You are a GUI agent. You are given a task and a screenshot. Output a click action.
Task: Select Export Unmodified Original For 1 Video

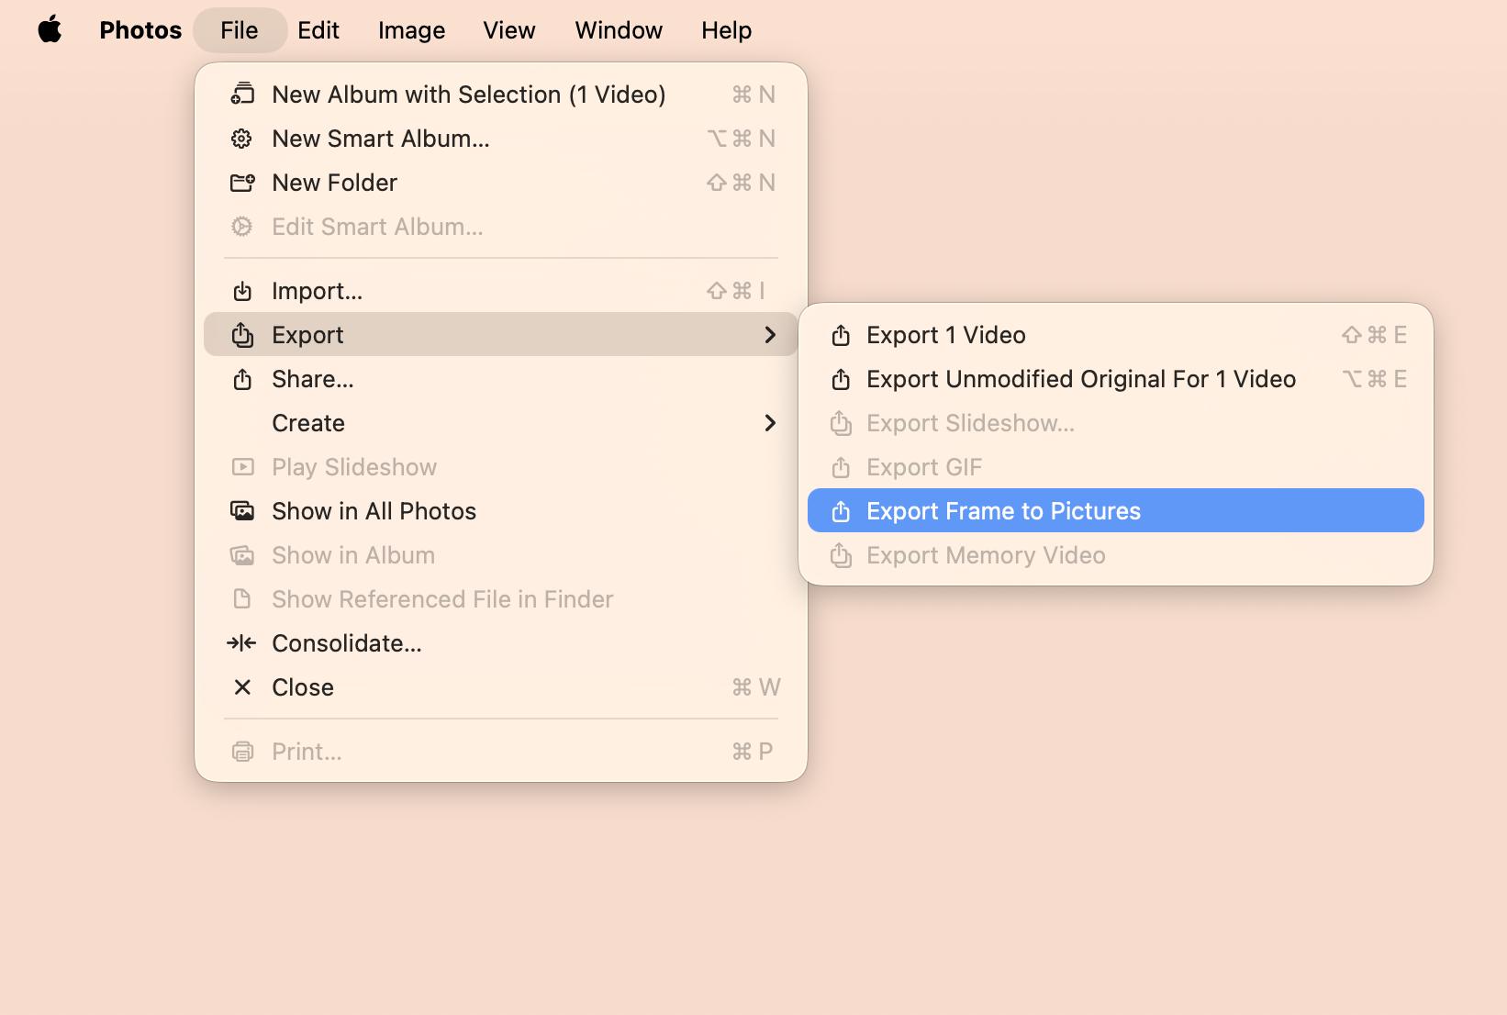click(x=1080, y=379)
